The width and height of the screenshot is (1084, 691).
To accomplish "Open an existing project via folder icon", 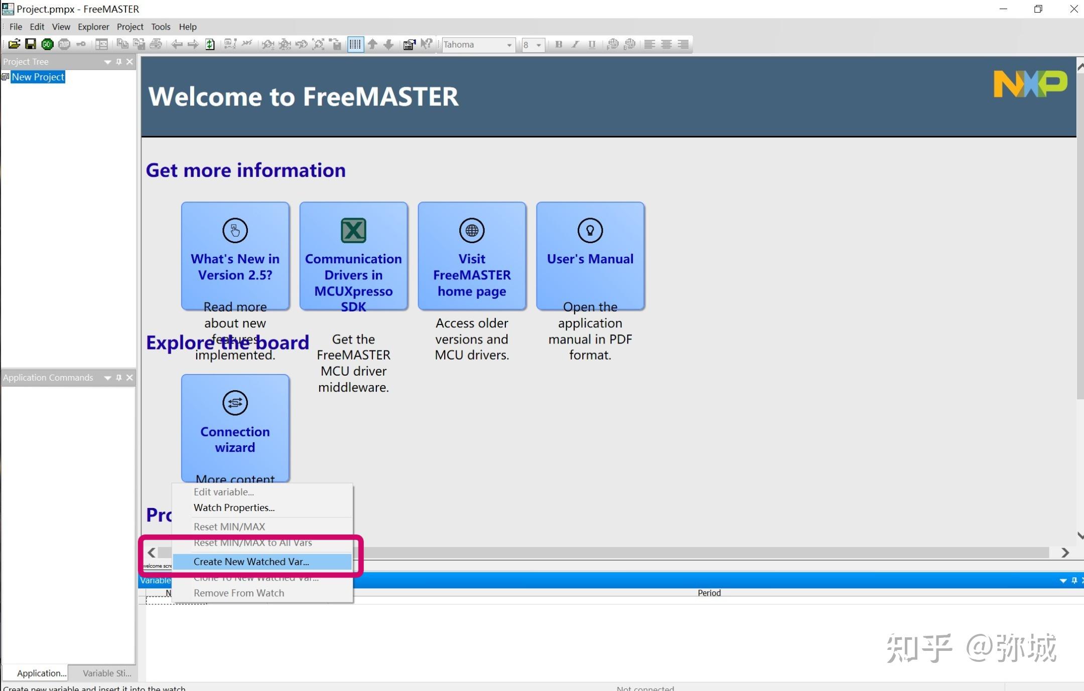I will click(x=14, y=44).
